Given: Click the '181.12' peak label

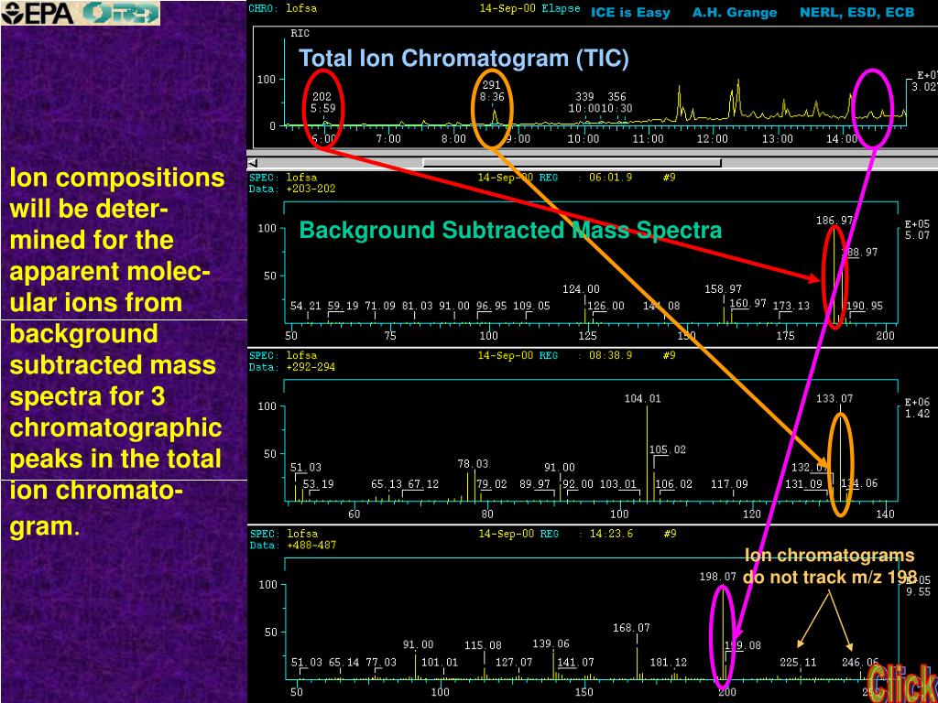Looking at the screenshot, I should click(x=668, y=662).
